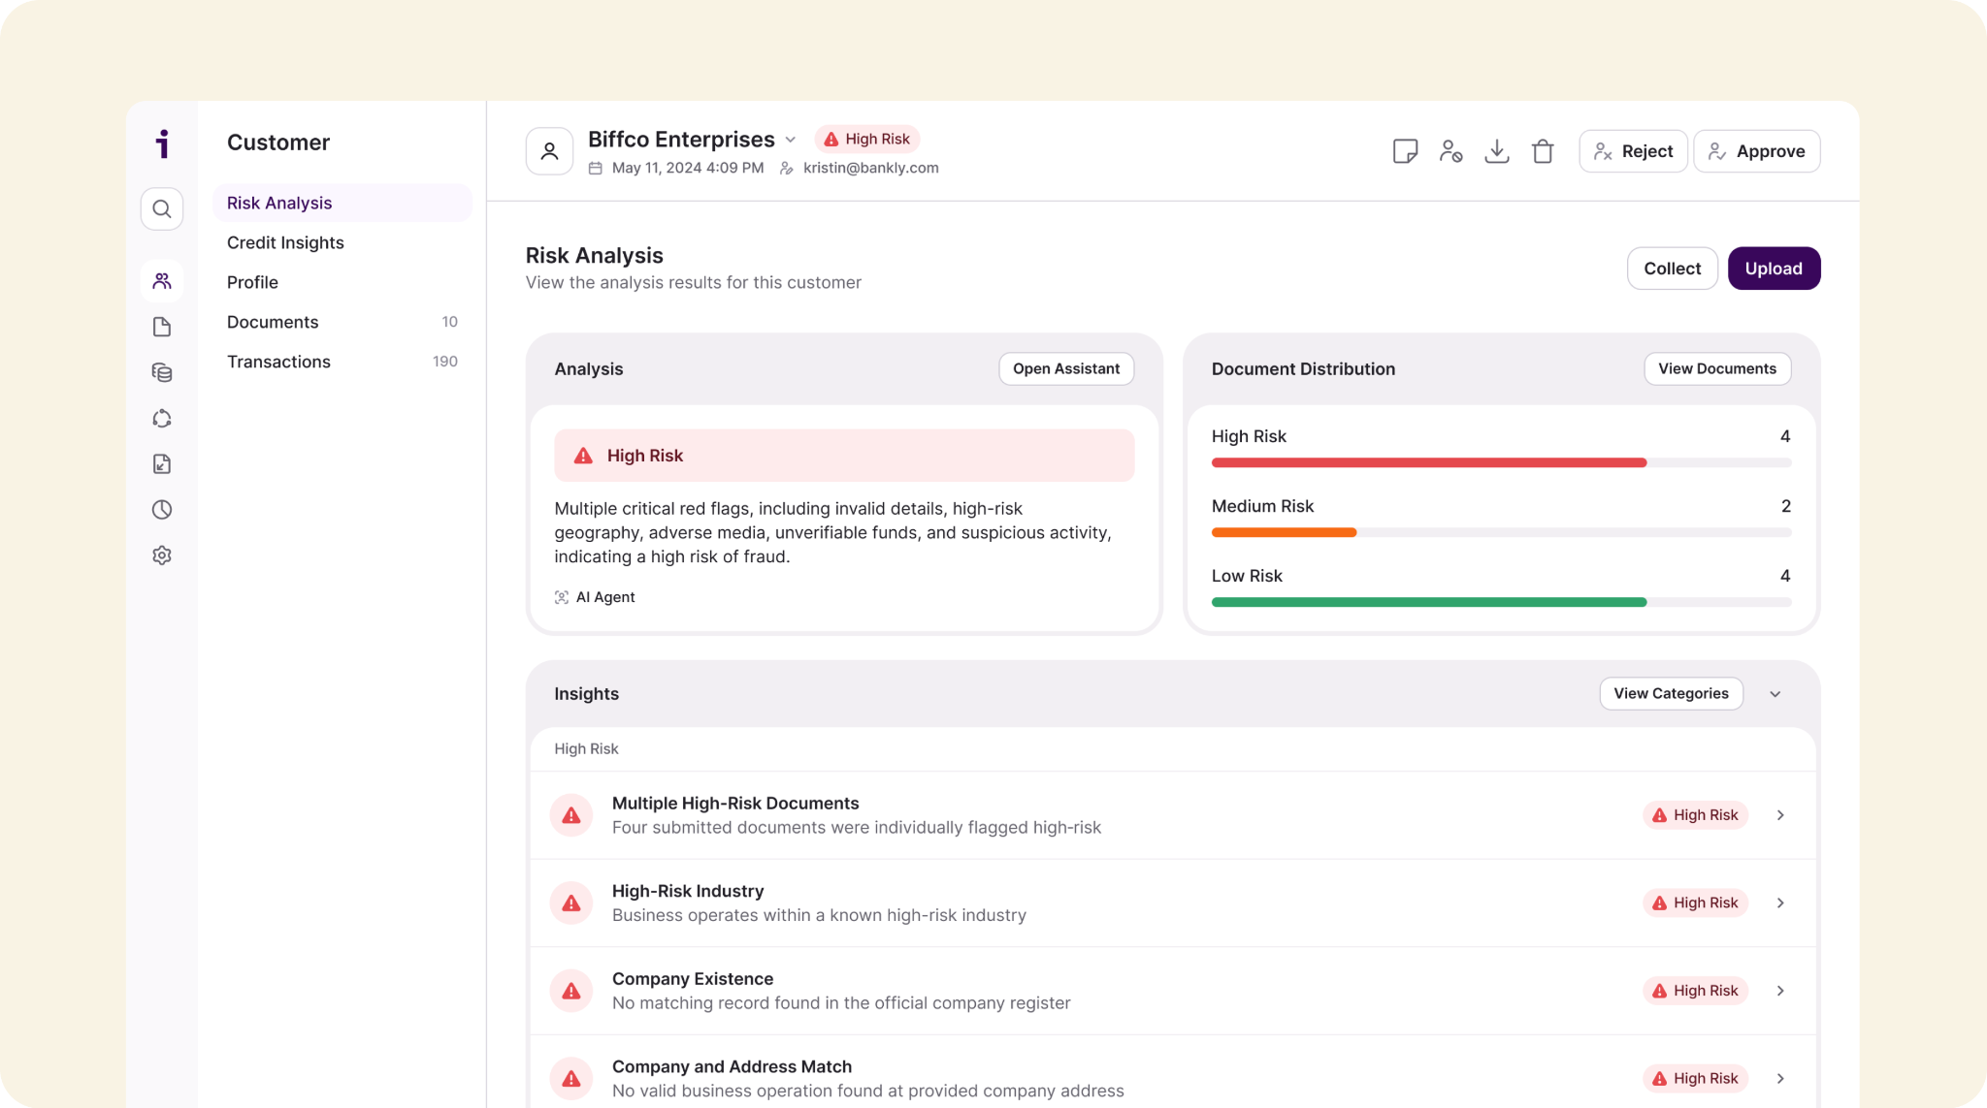The height and width of the screenshot is (1108, 1987).
Task: Click the Collect button
Action: pos(1672,269)
